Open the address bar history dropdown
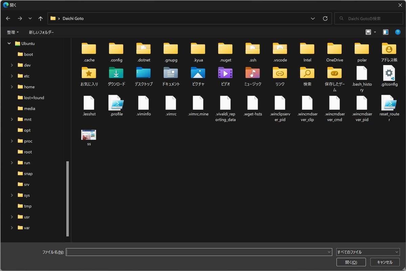 (x=313, y=19)
